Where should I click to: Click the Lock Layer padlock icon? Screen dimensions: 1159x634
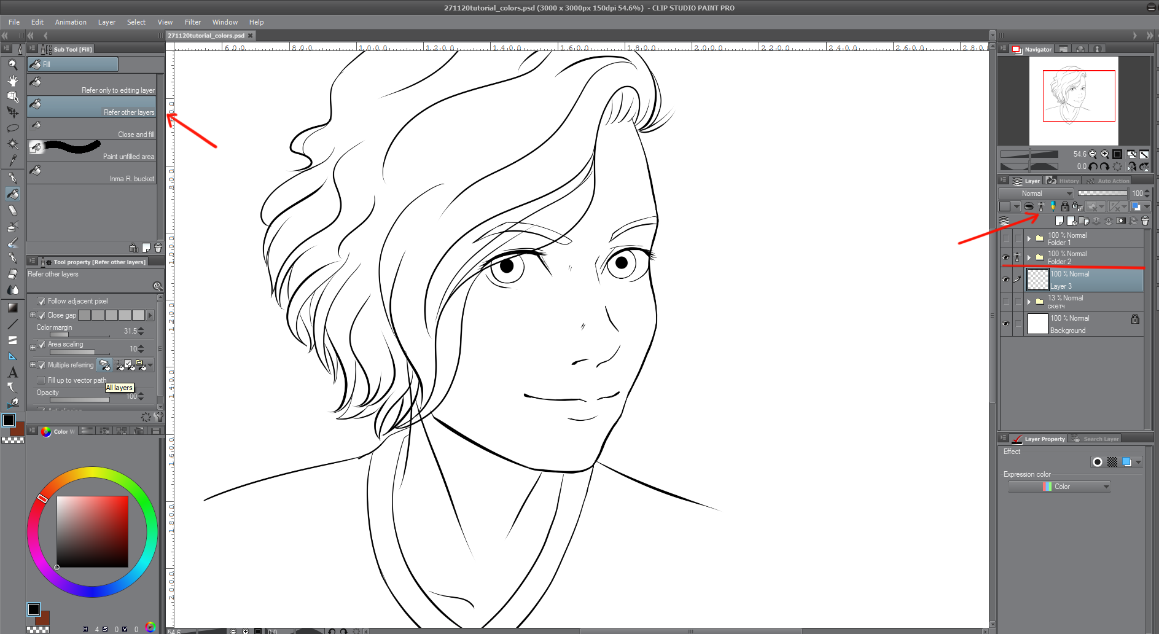tap(1065, 206)
